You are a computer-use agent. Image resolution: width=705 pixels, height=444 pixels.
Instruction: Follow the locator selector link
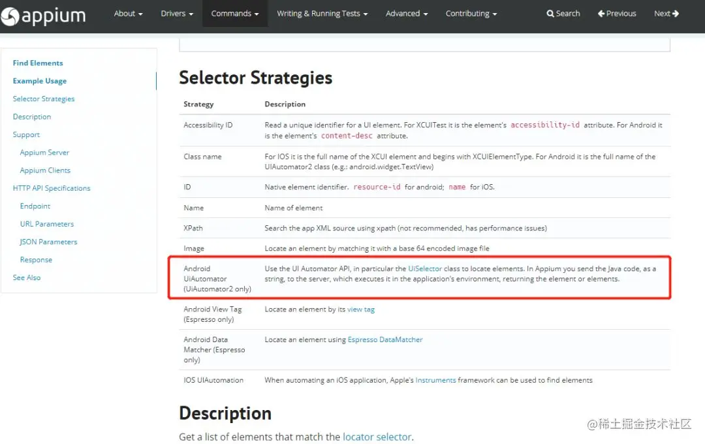tap(377, 437)
